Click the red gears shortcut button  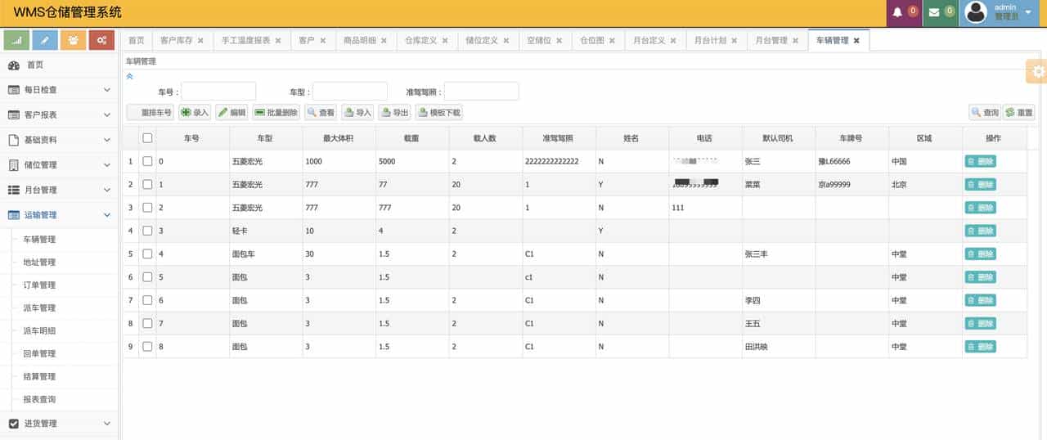pyautogui.click(x=101, y=40)
